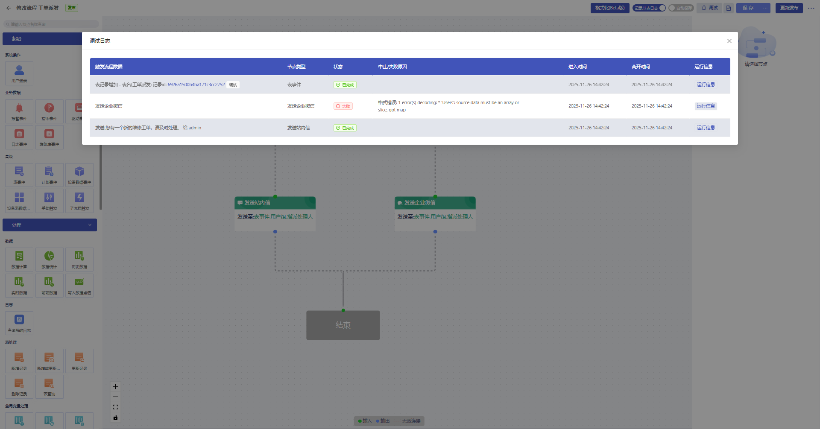Image resolution: width=820 pixels, height=429 pixels.
Task: Open the top-right ellipsis menu
Action: tap(811, 8)
